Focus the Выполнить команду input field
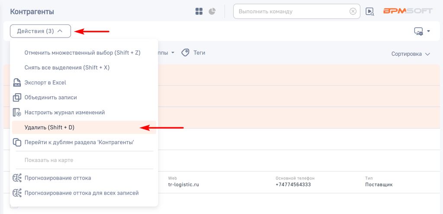Screen dimensions: 443x214 click(292, 12)
